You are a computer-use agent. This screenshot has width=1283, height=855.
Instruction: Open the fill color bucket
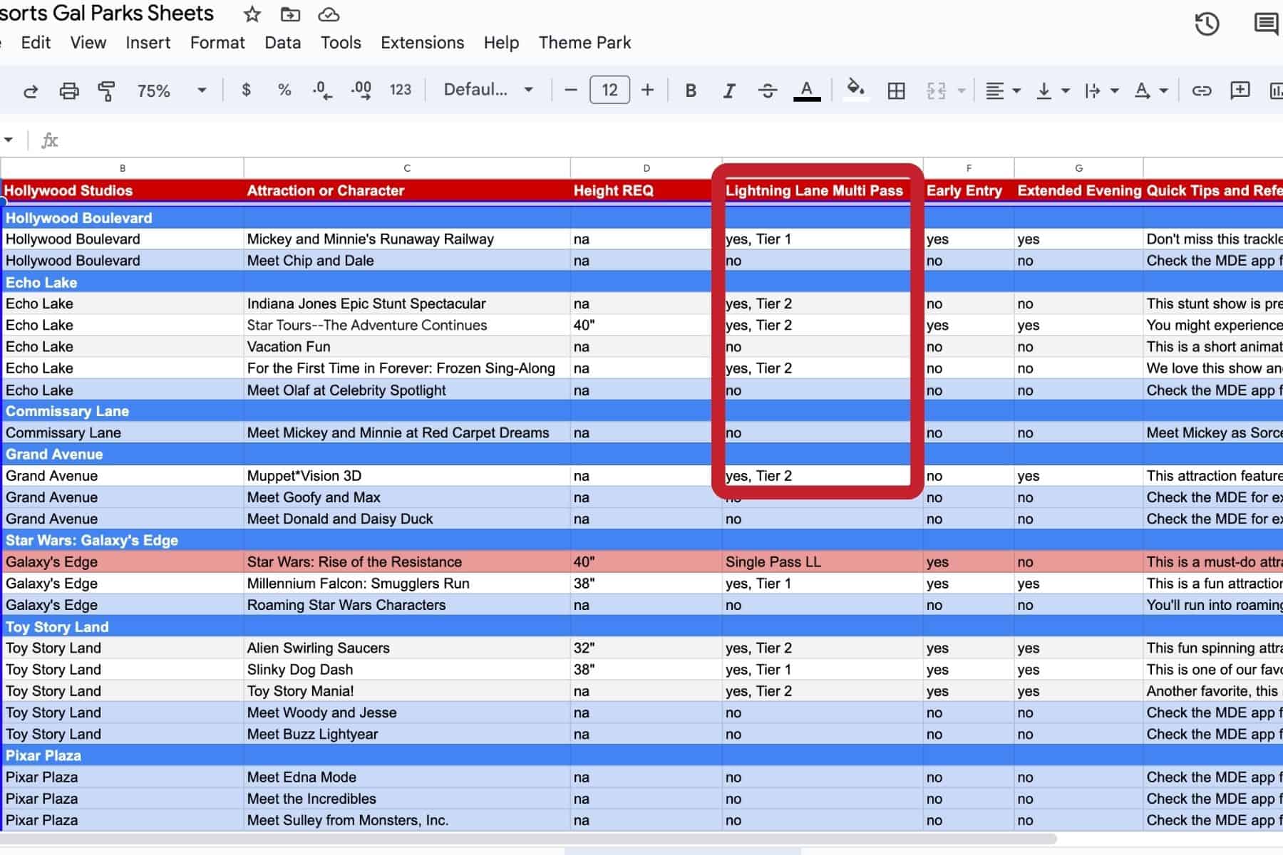[x=855, y=90]
